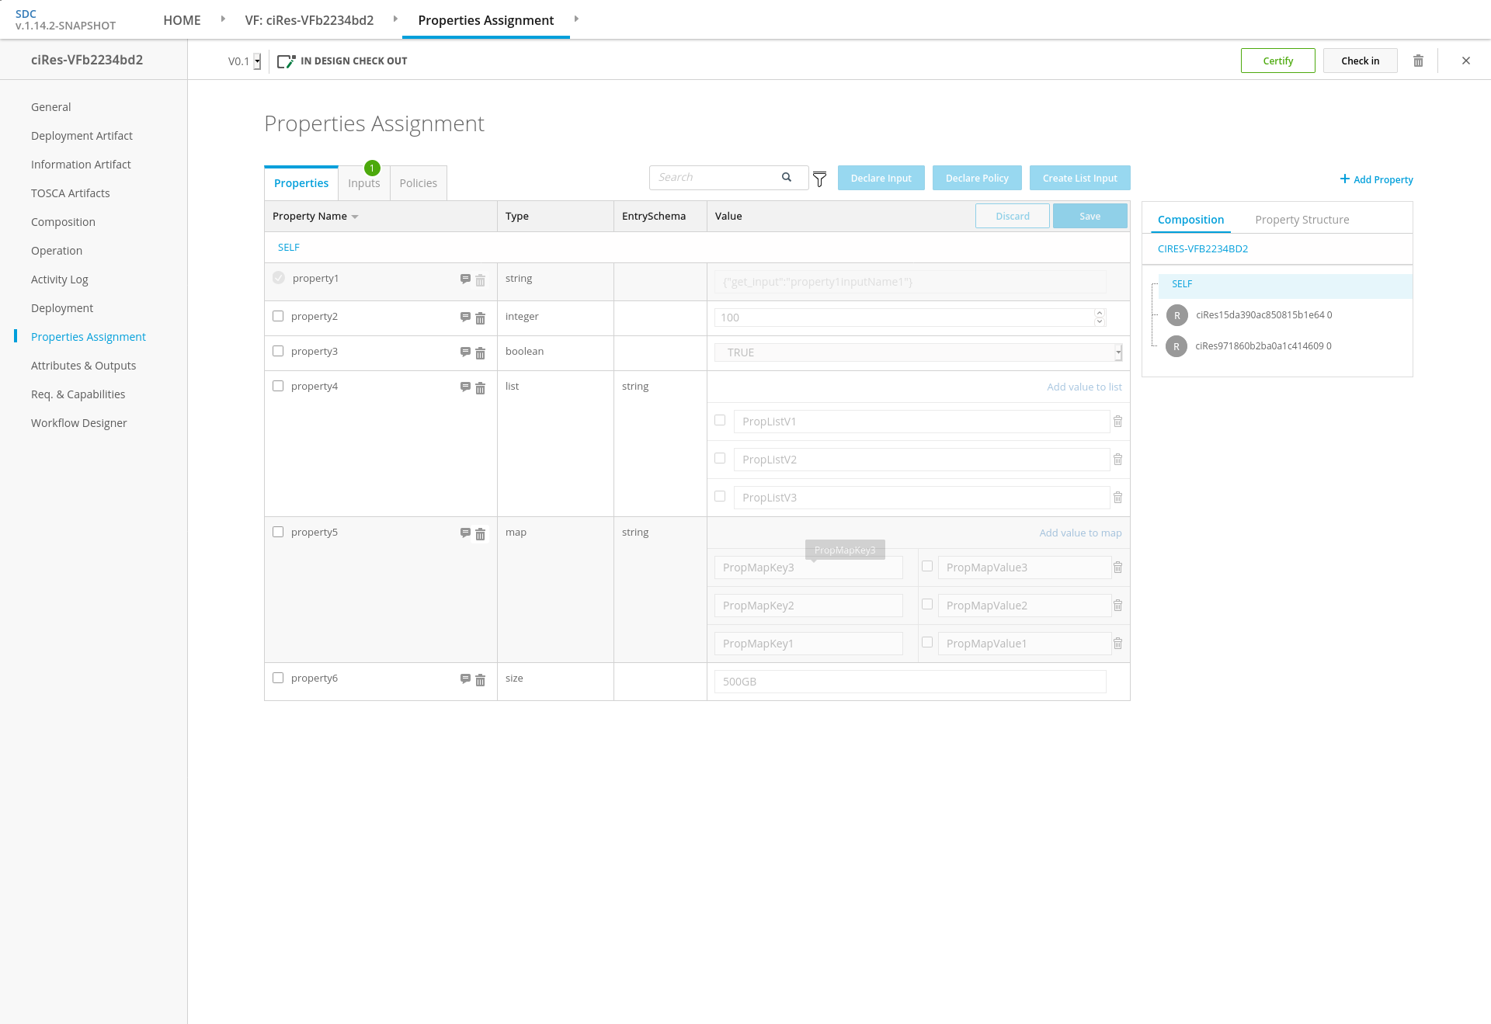The height and width of the screenshot is (1024, 1491).
Task: Open the Property Structure tab
Action: [x=1302, y=220]
